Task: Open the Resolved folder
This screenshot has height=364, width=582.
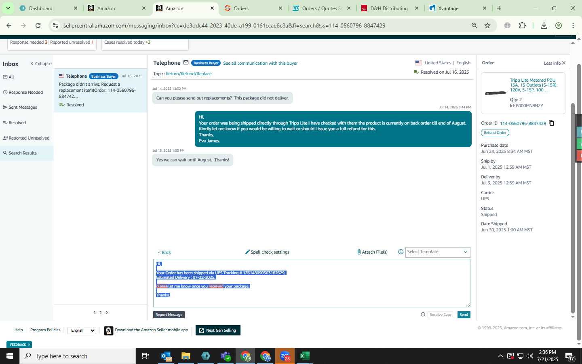Action: coord(14,123)
